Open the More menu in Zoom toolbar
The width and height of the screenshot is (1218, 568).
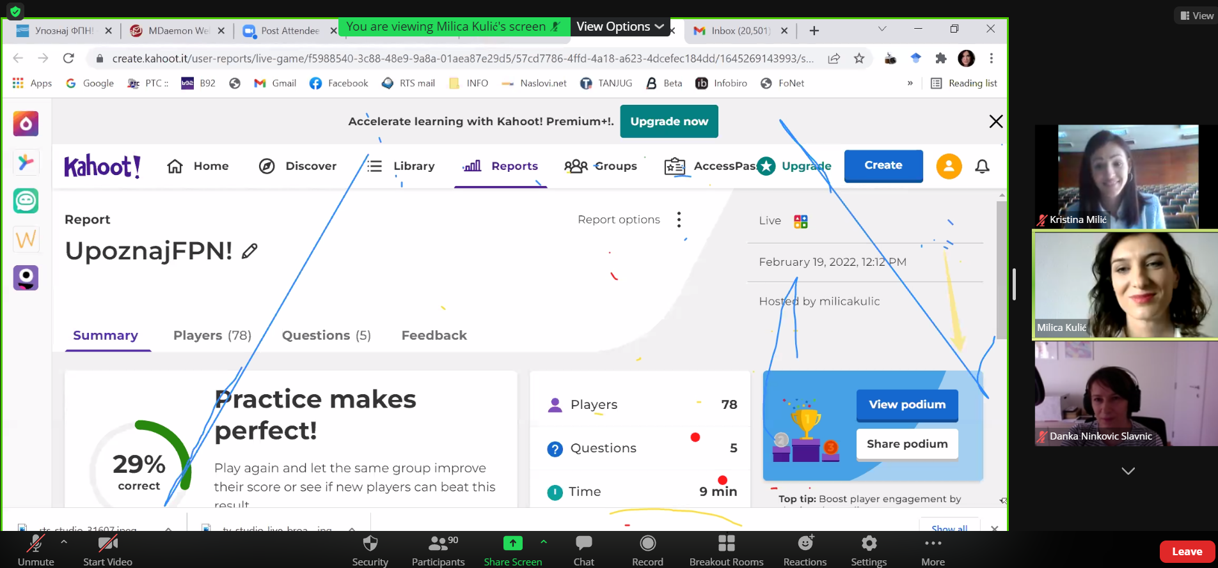coord(933,551)
